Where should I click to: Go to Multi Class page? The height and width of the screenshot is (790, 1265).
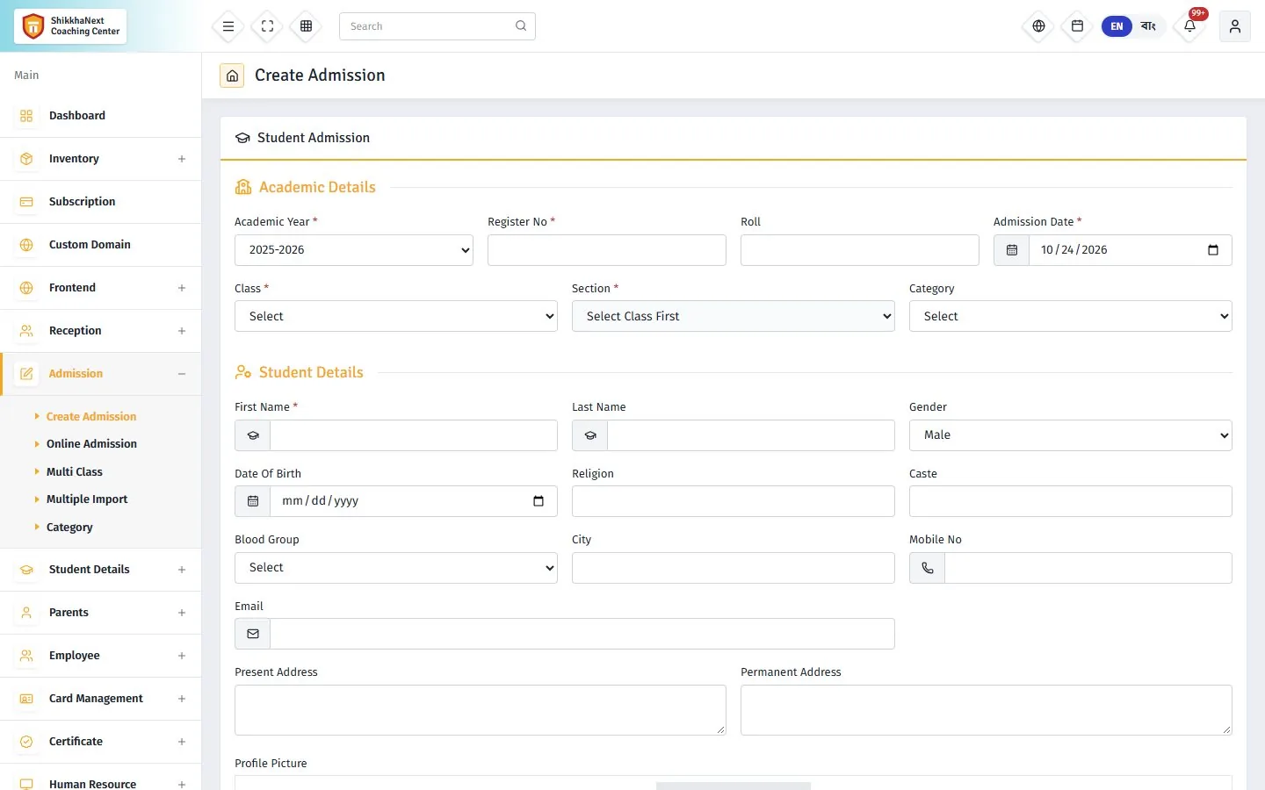click(x=75, y=472)
